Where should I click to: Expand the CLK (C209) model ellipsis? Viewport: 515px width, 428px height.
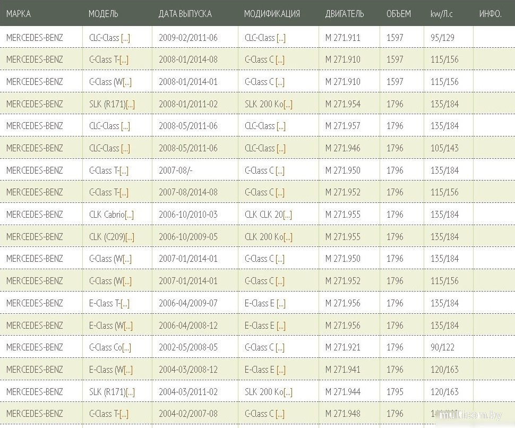[130, 237]
